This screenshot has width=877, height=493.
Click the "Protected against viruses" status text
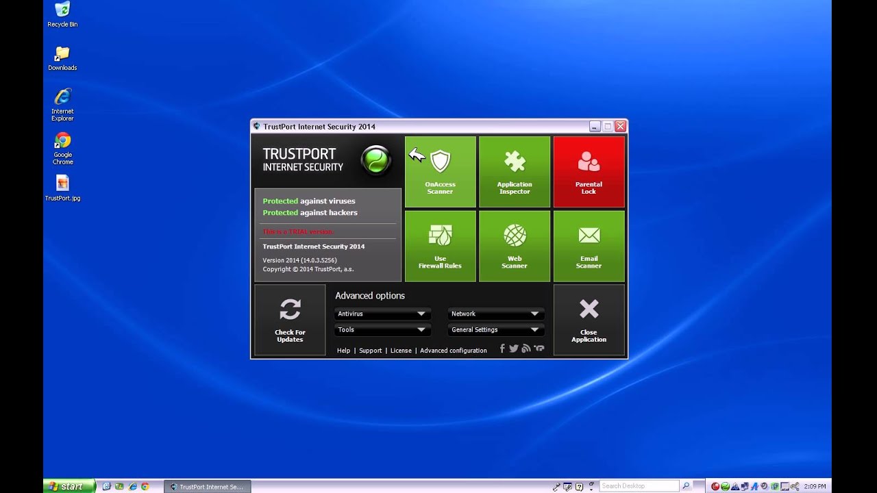(x=309, y=201)
